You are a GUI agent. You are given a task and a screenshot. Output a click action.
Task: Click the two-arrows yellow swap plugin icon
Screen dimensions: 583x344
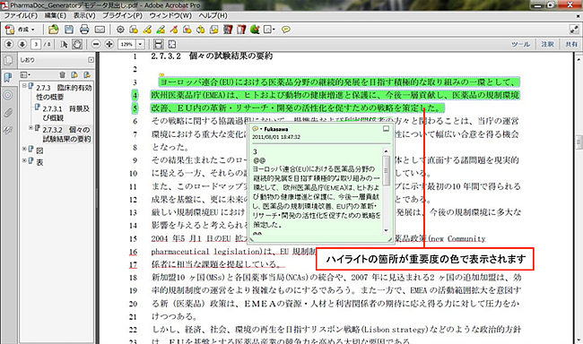[201, 30]
